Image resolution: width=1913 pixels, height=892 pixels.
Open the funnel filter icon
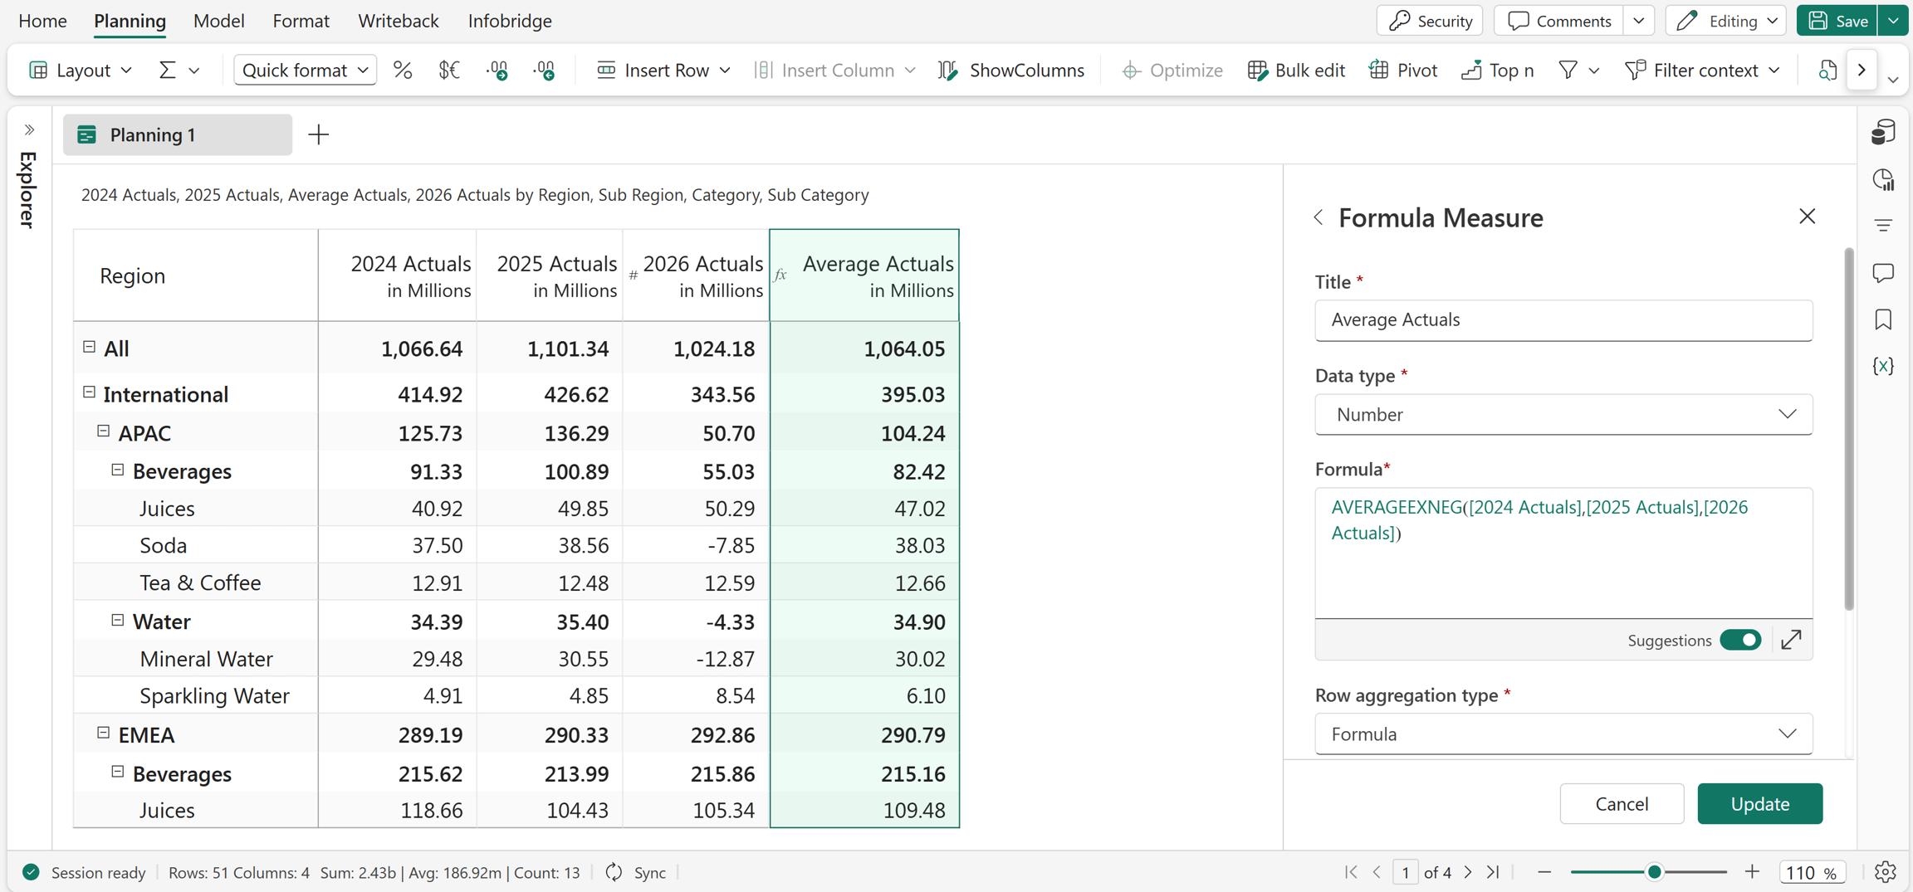(x=1568, y=71)
